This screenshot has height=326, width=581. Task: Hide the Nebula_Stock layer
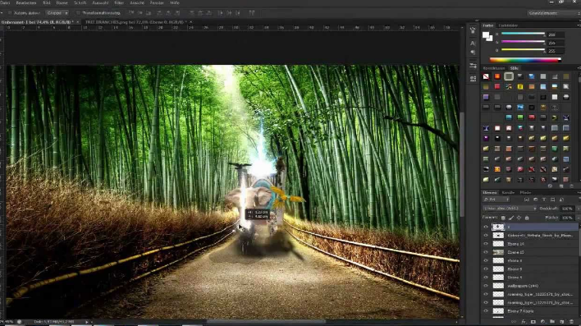pos(486,235)
